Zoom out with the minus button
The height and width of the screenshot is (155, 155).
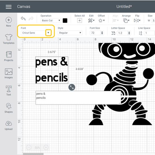pos(29,147)
